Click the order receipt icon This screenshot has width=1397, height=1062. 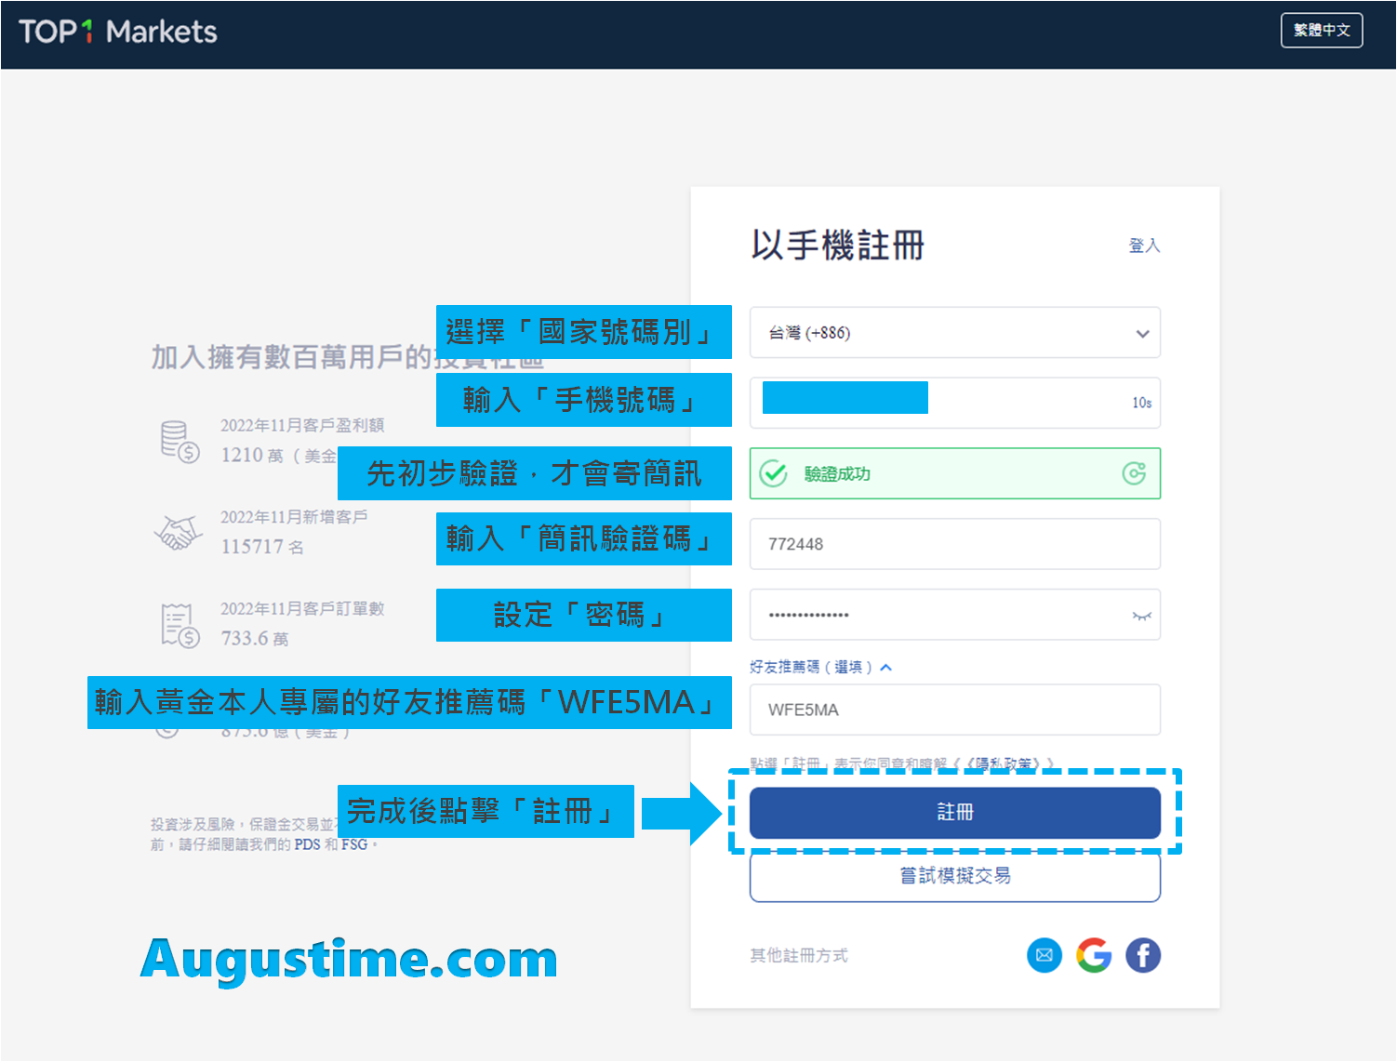(180, 625)
